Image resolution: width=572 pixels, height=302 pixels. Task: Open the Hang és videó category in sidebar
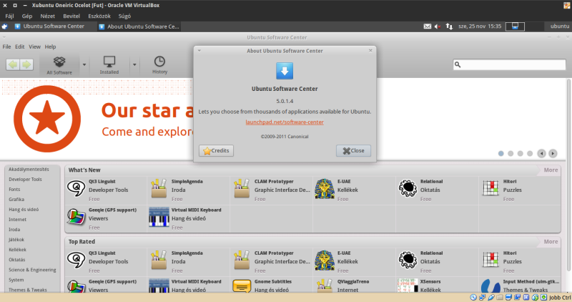[24, 210]
